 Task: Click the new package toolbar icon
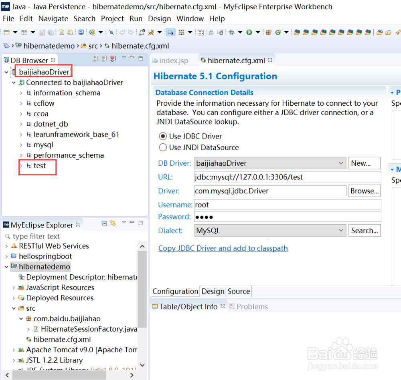pyautogui.click(x=269, y=32)
